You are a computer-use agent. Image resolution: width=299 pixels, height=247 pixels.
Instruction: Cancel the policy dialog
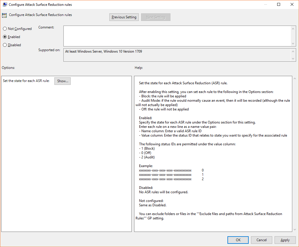(x=261, y=240)
